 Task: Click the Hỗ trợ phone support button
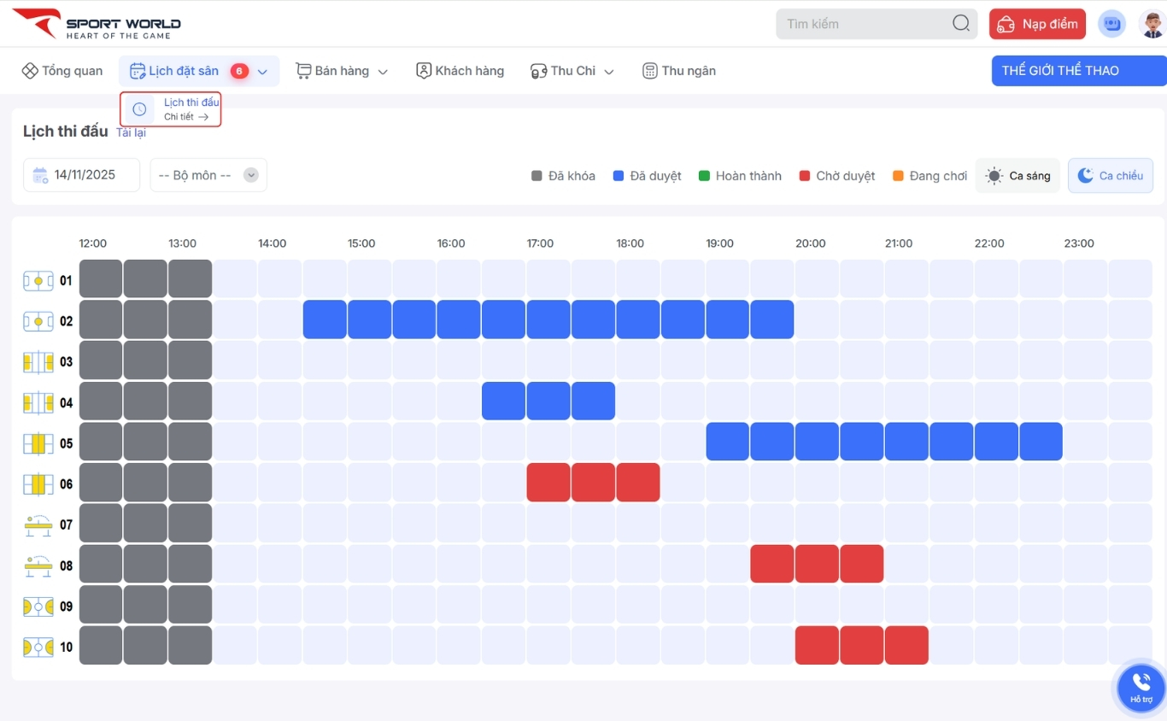tap(1141, 687)
